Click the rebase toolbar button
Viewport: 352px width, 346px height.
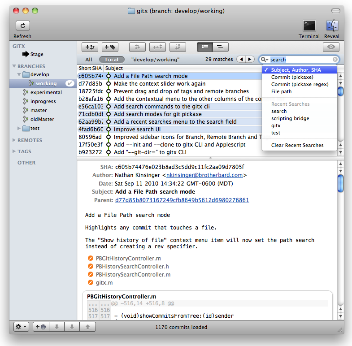coord(178,47)
